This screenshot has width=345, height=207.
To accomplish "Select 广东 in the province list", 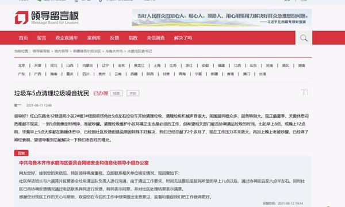I will pyautogui.click(x=22, y=74).
